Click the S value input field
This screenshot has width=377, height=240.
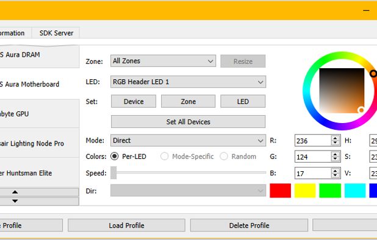(x=373, y=157)
